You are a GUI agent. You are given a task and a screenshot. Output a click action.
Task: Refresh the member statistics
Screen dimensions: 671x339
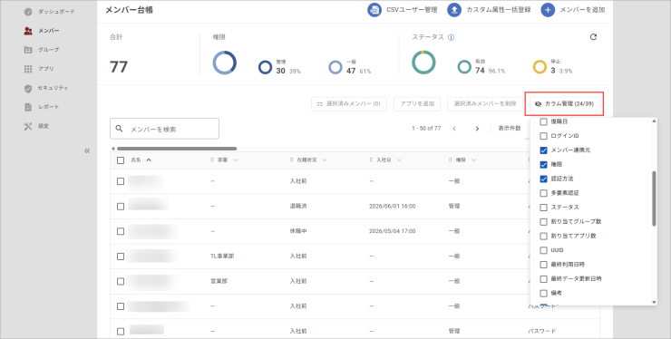click(x=593, y=37)
